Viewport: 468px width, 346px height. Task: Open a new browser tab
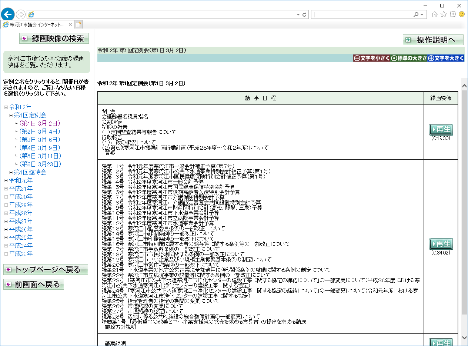click(78, 24)
